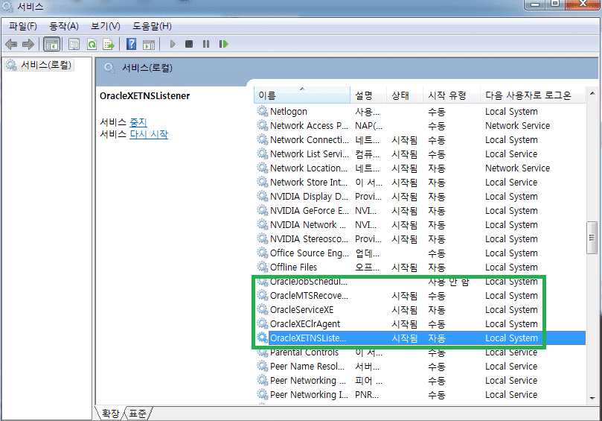Select the NVIDIA GeForce E... service
This screenshot has width=602, height=421.
click(419, 210)
